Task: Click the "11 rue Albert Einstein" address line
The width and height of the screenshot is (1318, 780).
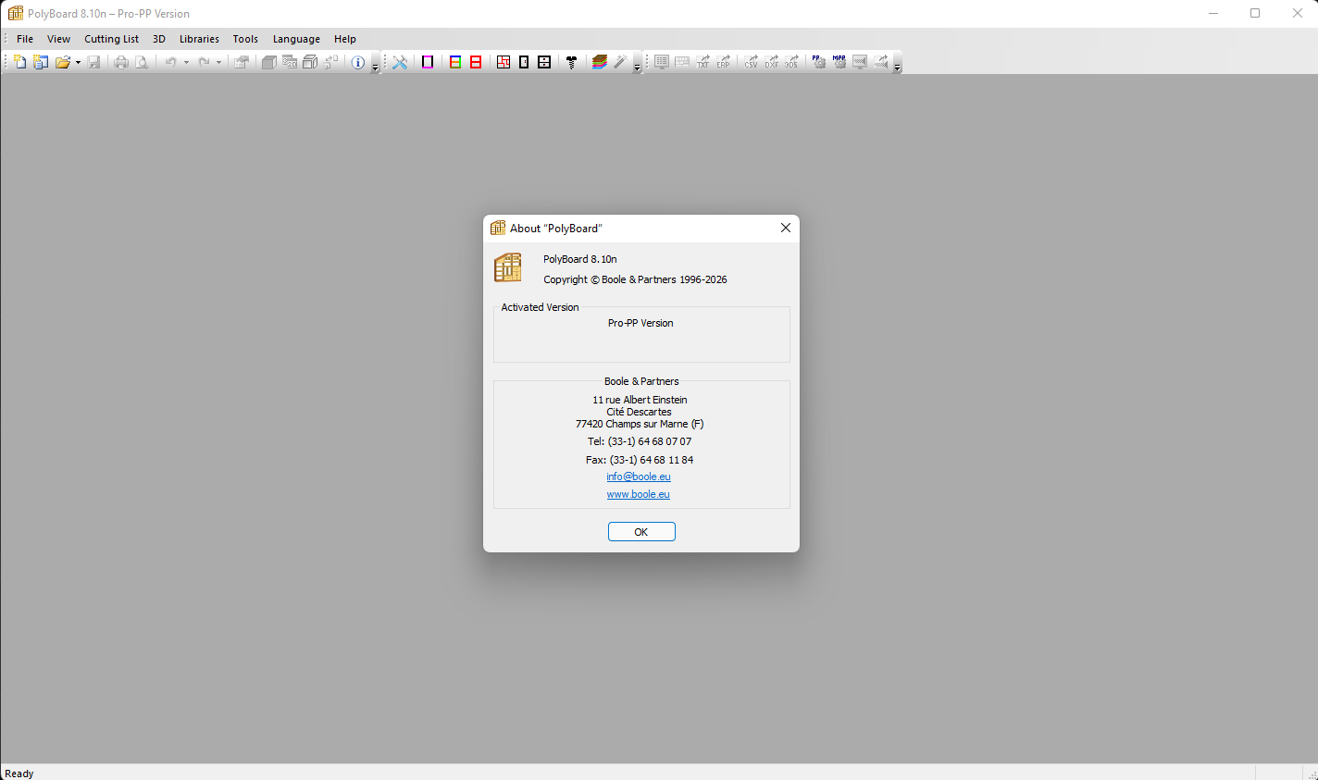Action: 640,400
